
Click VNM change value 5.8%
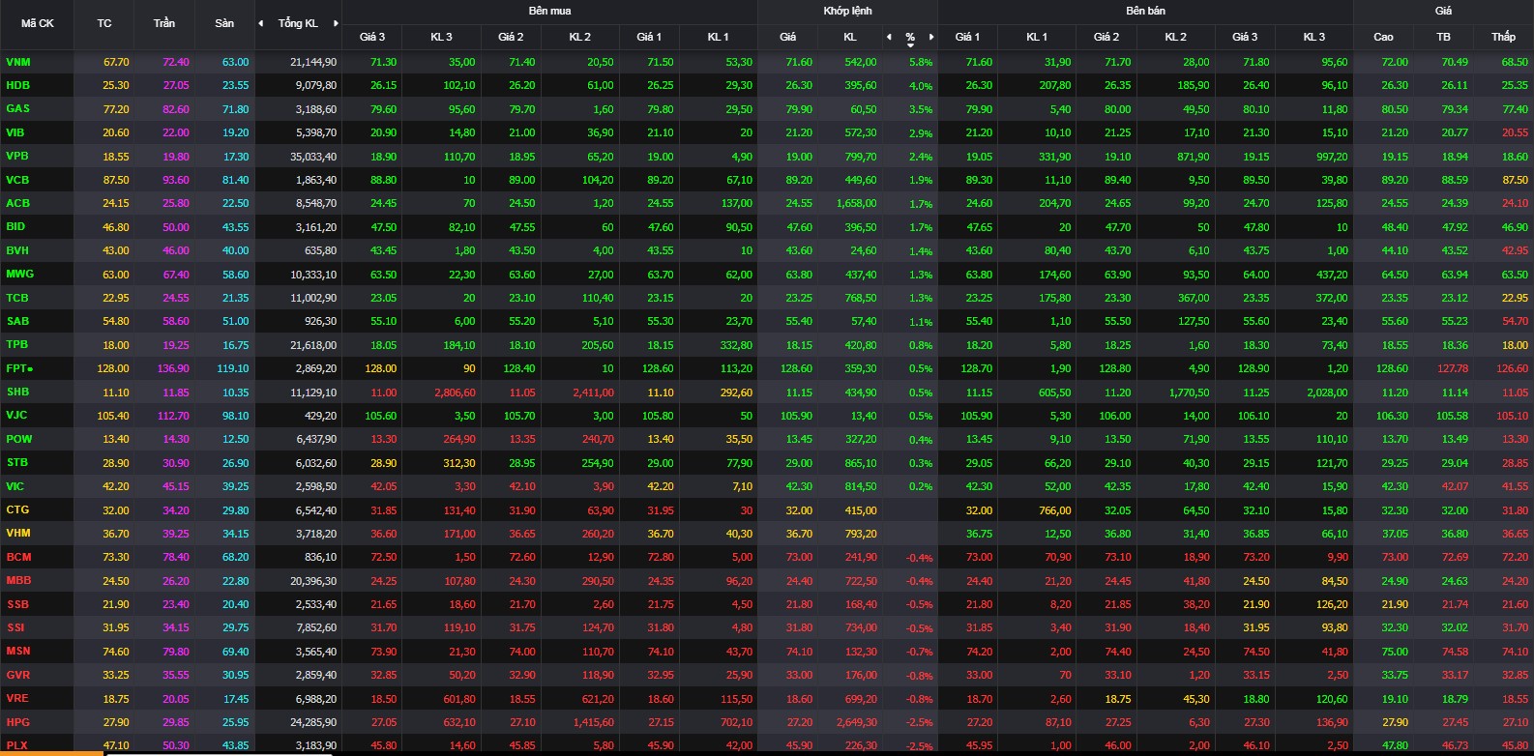[921, 62]
